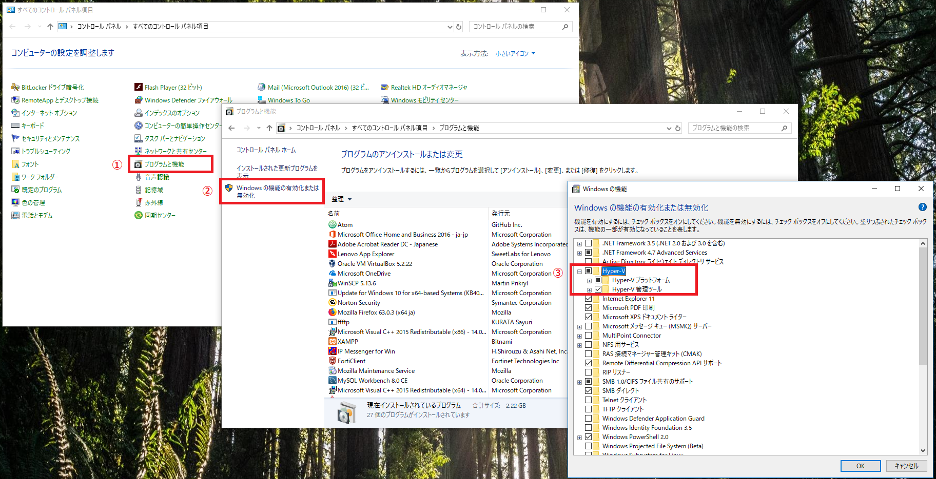Image resolution: width=936 pixels, height=479 pixels.
Task: Open コントロール パネル ホーム link
Action: [266, 150]
